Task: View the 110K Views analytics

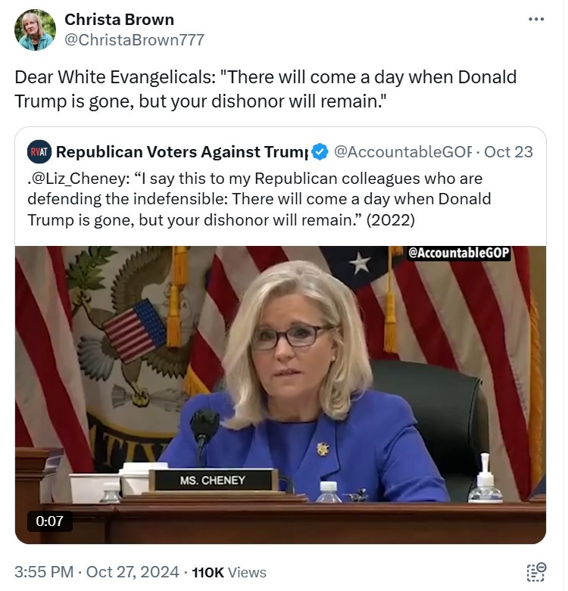Action: 229,573
